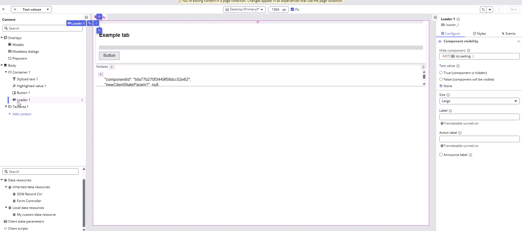
Task: Click the info icon next to Loader 1 title
Action: pos(458,19)
